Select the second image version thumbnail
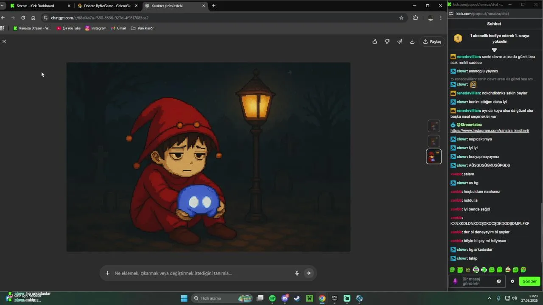The width and height of the screenshot is (543, 305). coord(434,141)
